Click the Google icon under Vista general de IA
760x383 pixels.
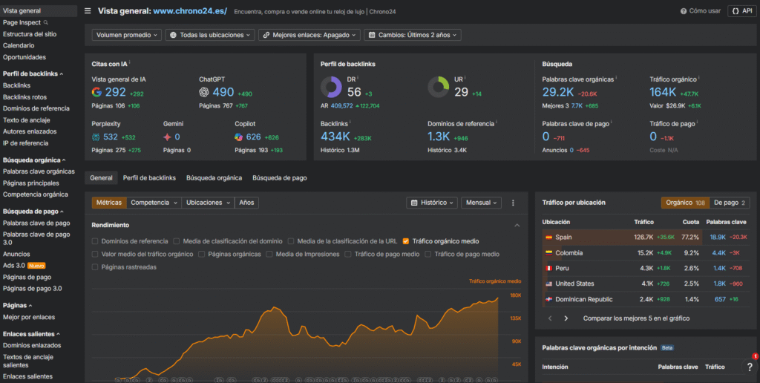coord(96,93)
